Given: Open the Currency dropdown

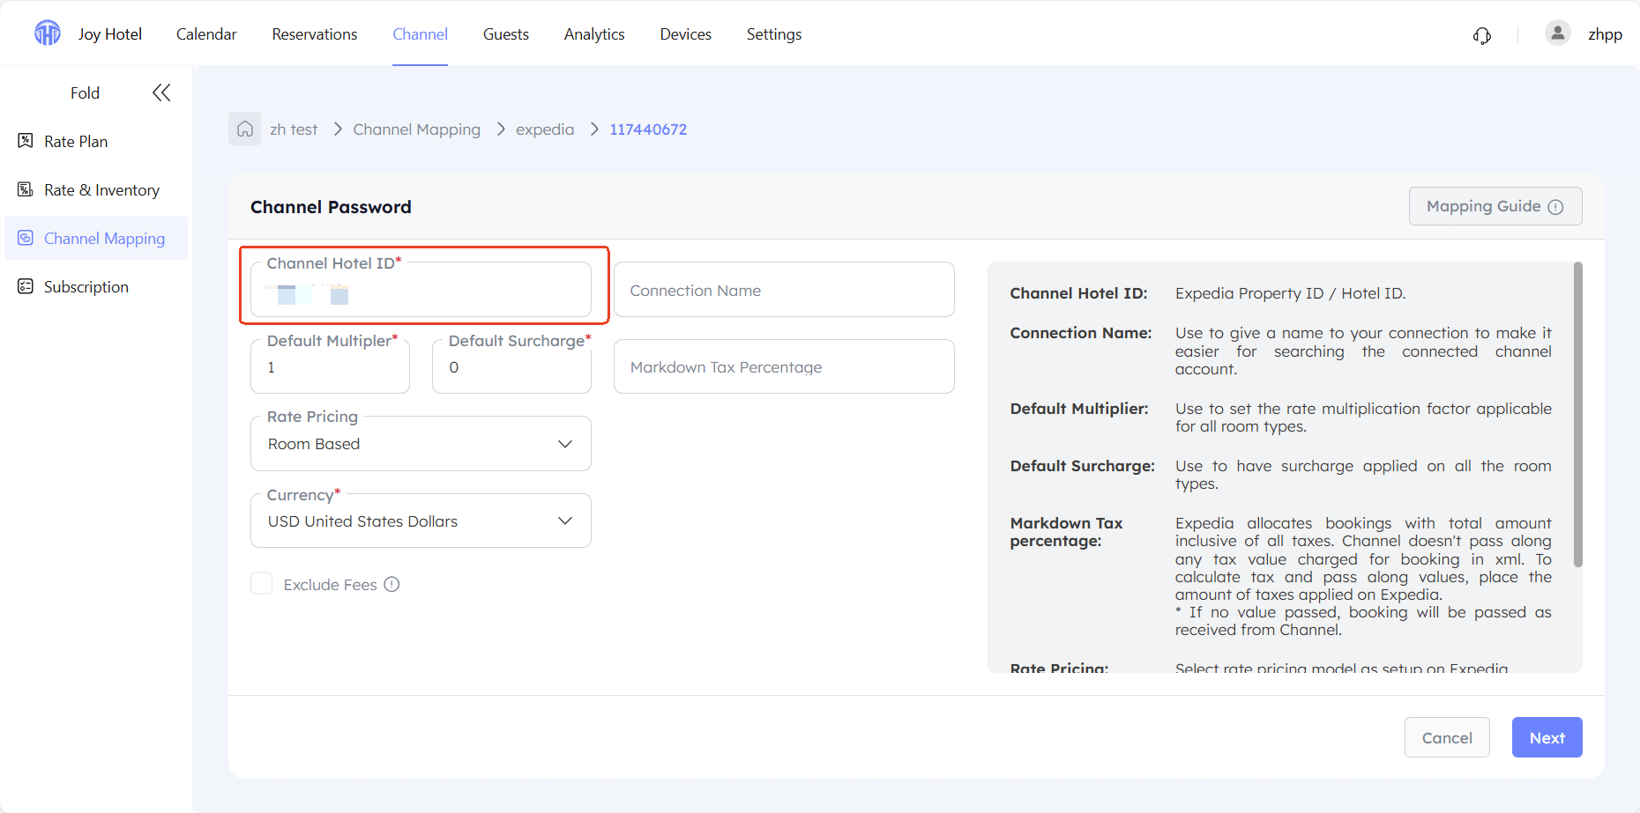Looking at the screenshot, I should tap(421, 521).
